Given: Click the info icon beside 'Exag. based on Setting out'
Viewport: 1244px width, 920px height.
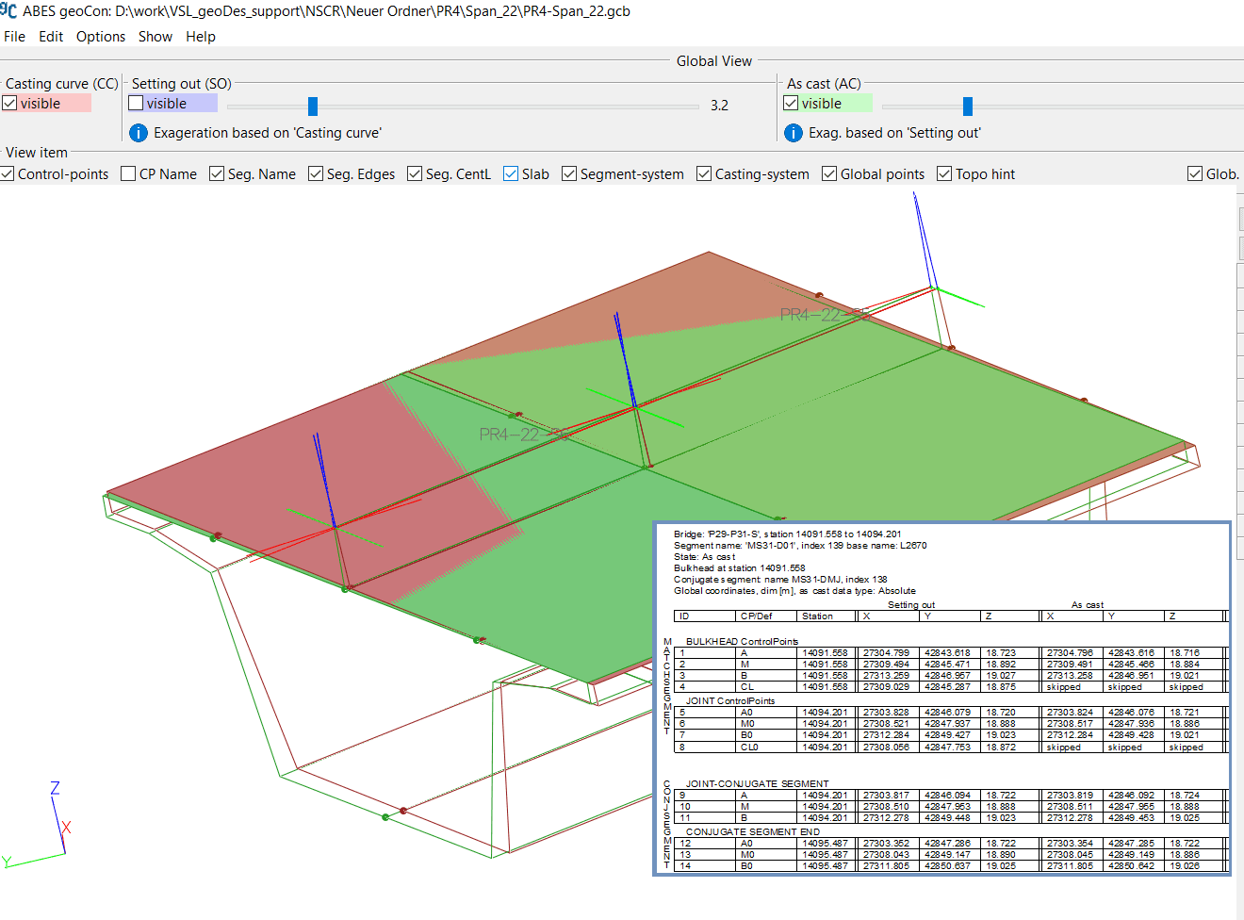Looking at the screenshot, I should click(793, 133).
